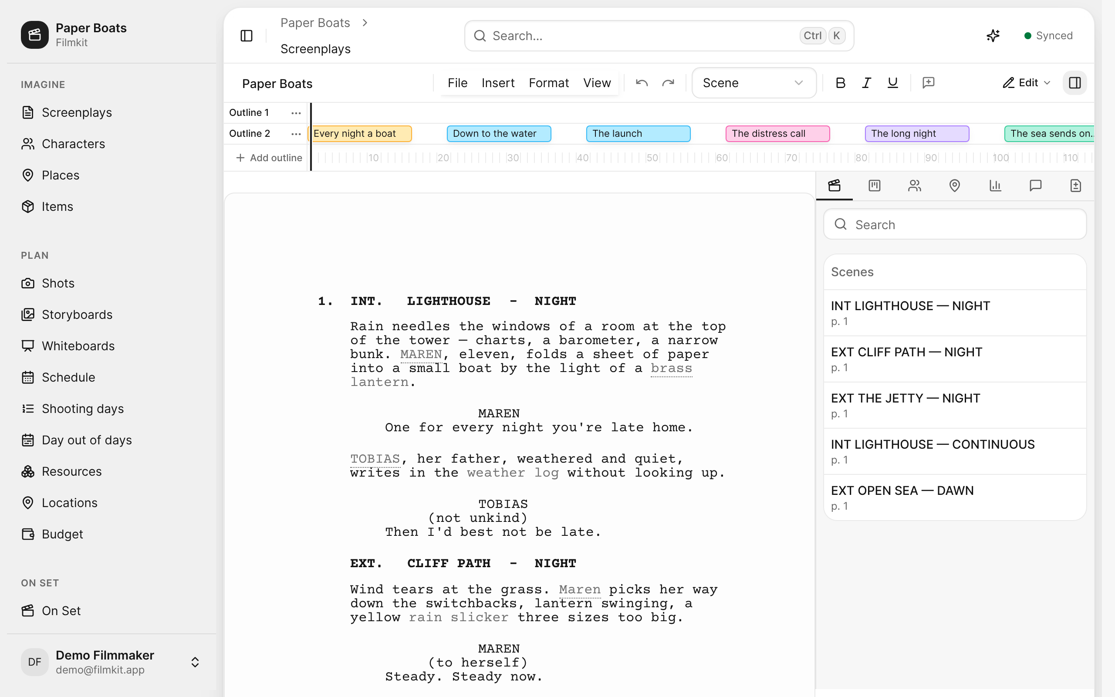Open the Insert menu

pyautogui.click(x=498, y=83)
